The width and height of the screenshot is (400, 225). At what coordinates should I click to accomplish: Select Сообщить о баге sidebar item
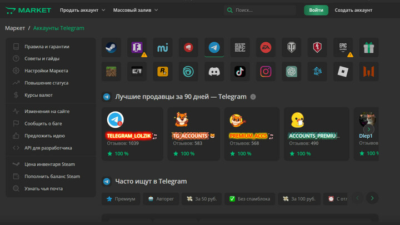coord(51,124)
